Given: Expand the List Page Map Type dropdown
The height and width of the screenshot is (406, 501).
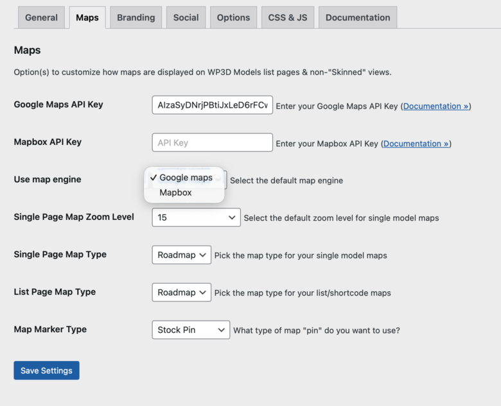Looking at the screenshot, I should point(181,292).
